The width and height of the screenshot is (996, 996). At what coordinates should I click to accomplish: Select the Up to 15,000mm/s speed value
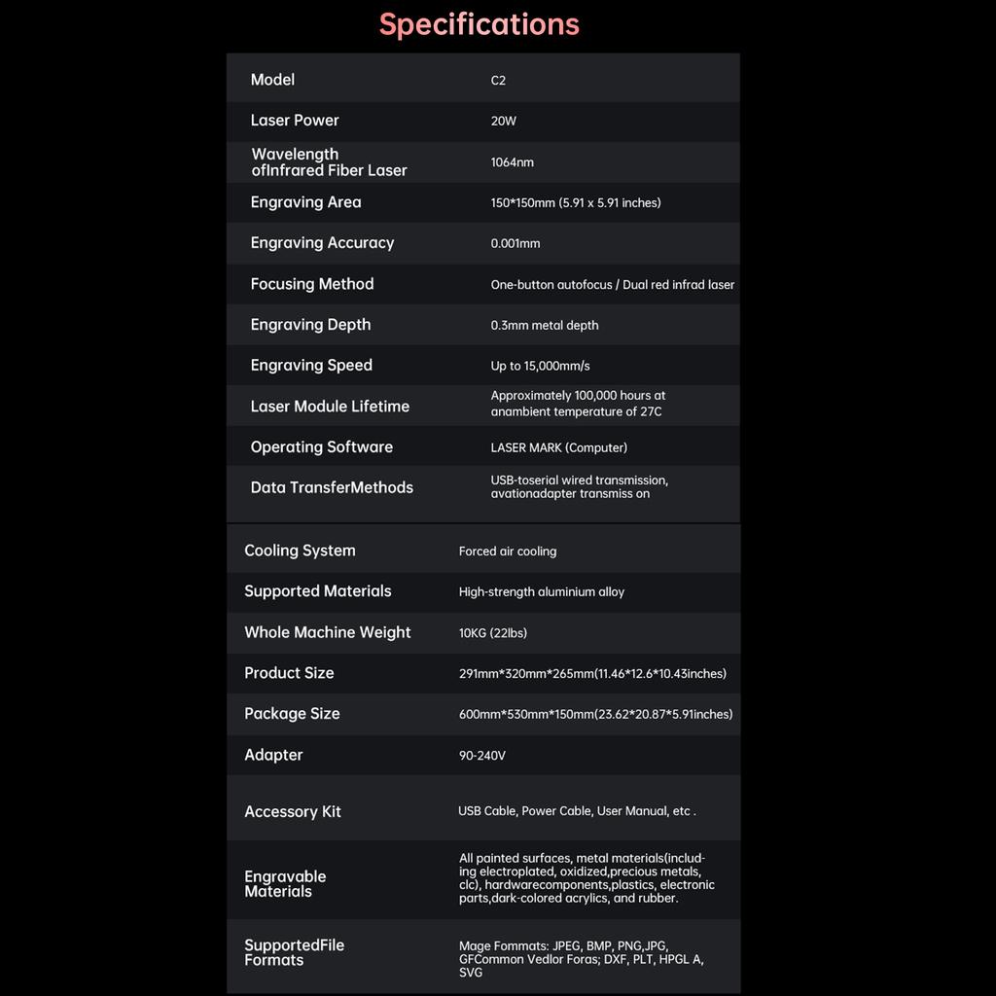pos(540,367)
